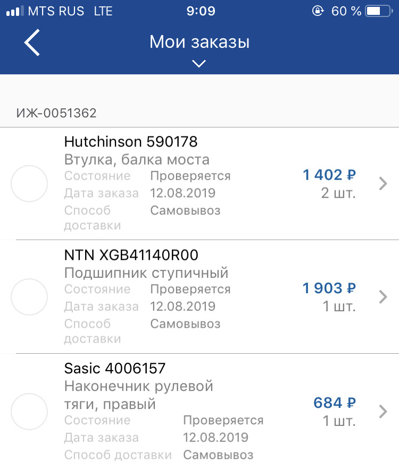The width and height of the screenshot is (399, 469).
Task: Select the Sasic 4006157 order circle
Action: 29,412
